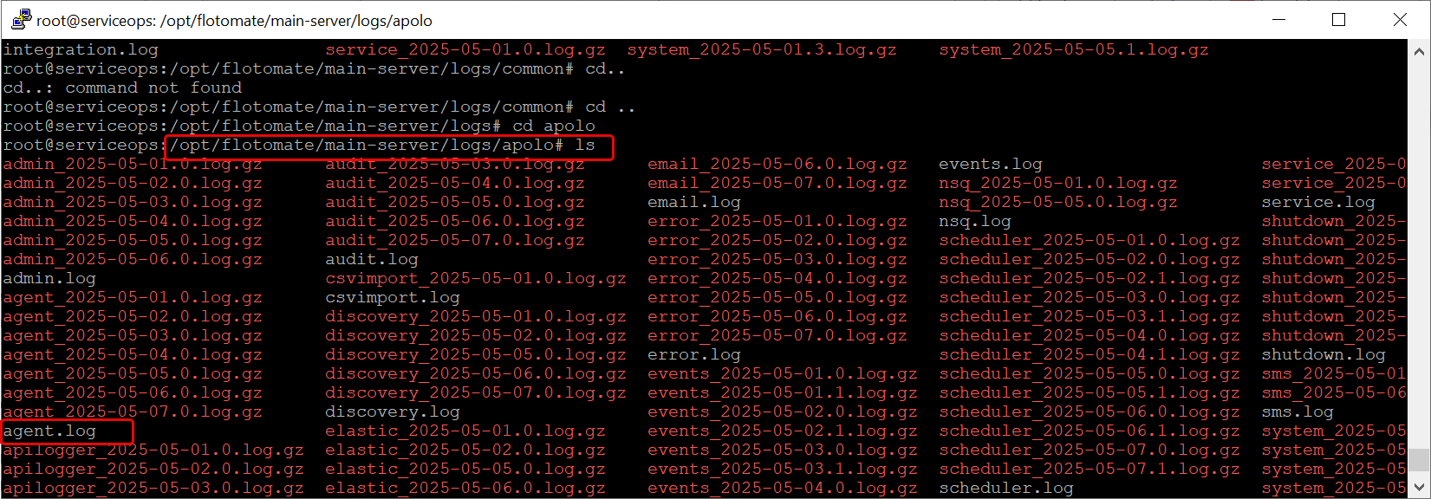Close the PuTTY terminal window
The image size is (1431, 499).
1400,19
